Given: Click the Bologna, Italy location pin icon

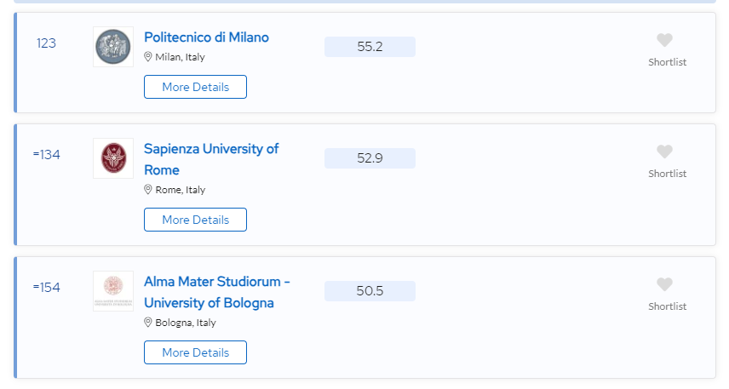Looking at the screenshot, I should 148,323.
